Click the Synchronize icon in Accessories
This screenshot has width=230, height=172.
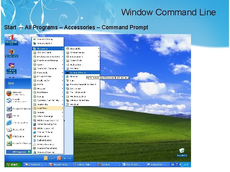67,89
